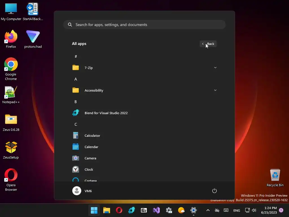Viewport: 289px width, 217px height.
Task: Open Blend from the taskbar
Action: coord(132,210)
